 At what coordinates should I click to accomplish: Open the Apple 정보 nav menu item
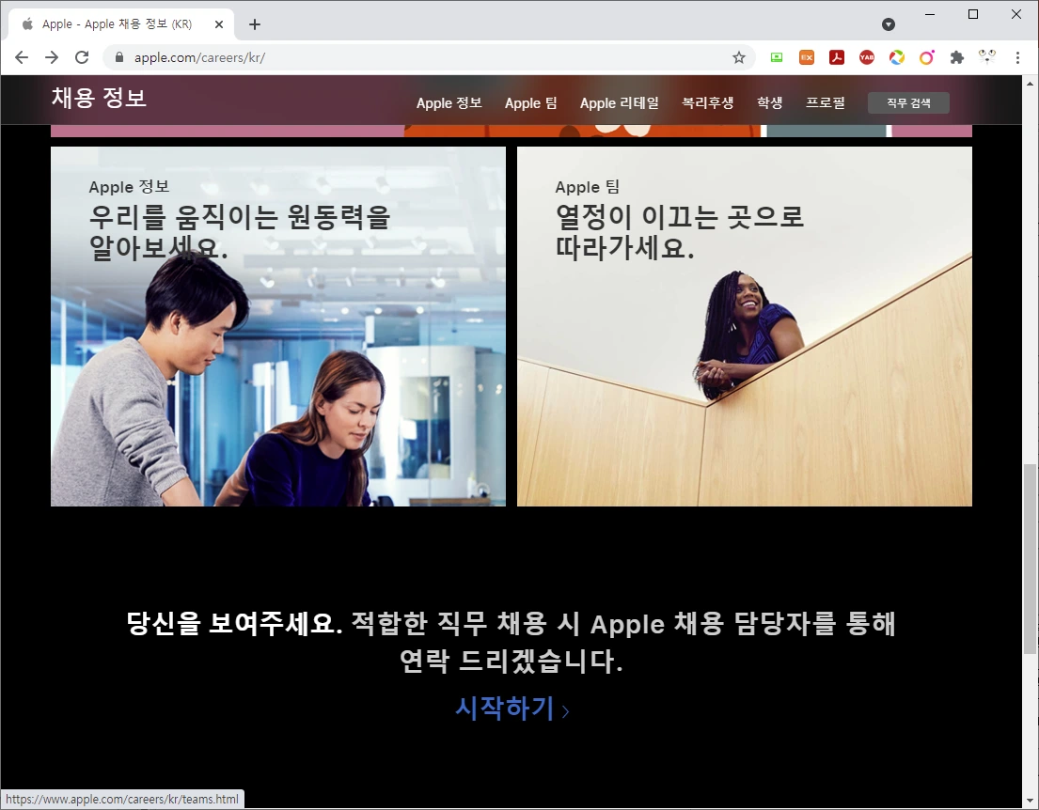449,102
